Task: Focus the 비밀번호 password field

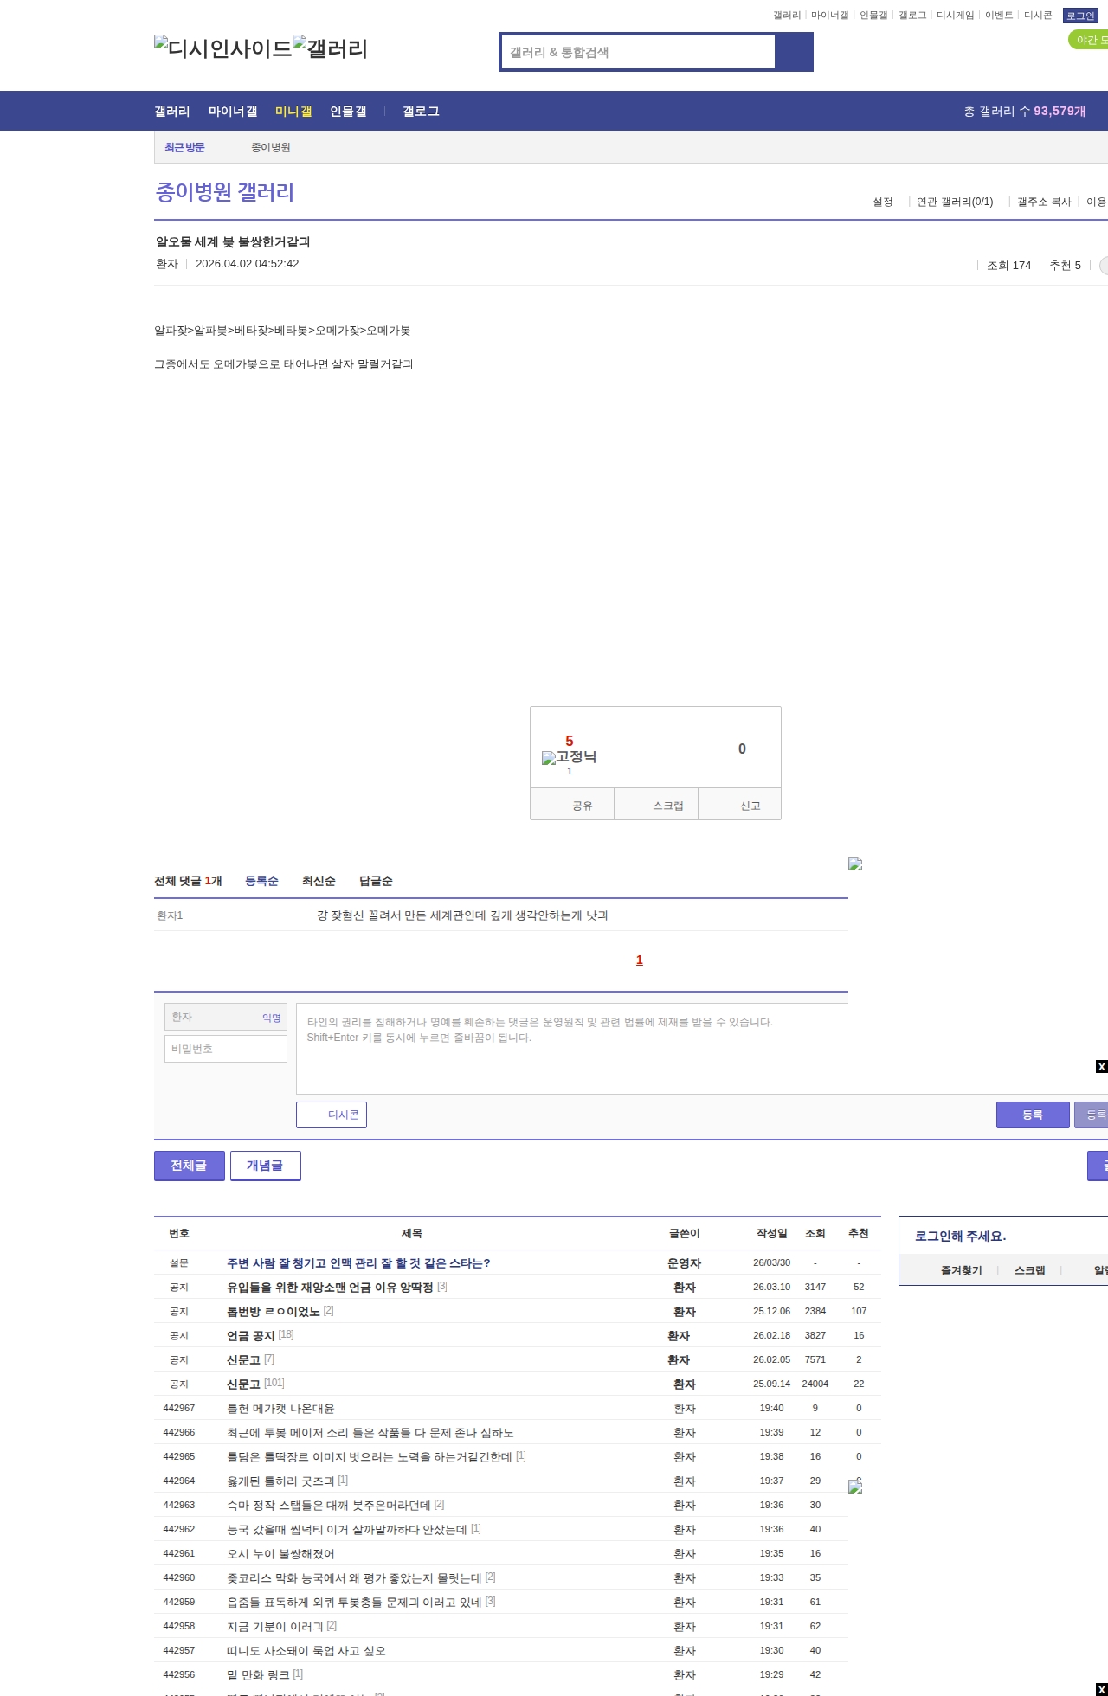Action: click(x=226, y=1049)
